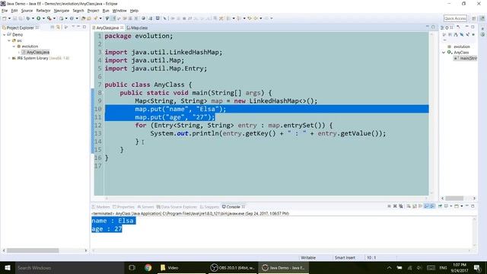The width and height of the screenshot is (487, 274).
Task: Click the OBS taskbar button
Action: coord(233,267)
